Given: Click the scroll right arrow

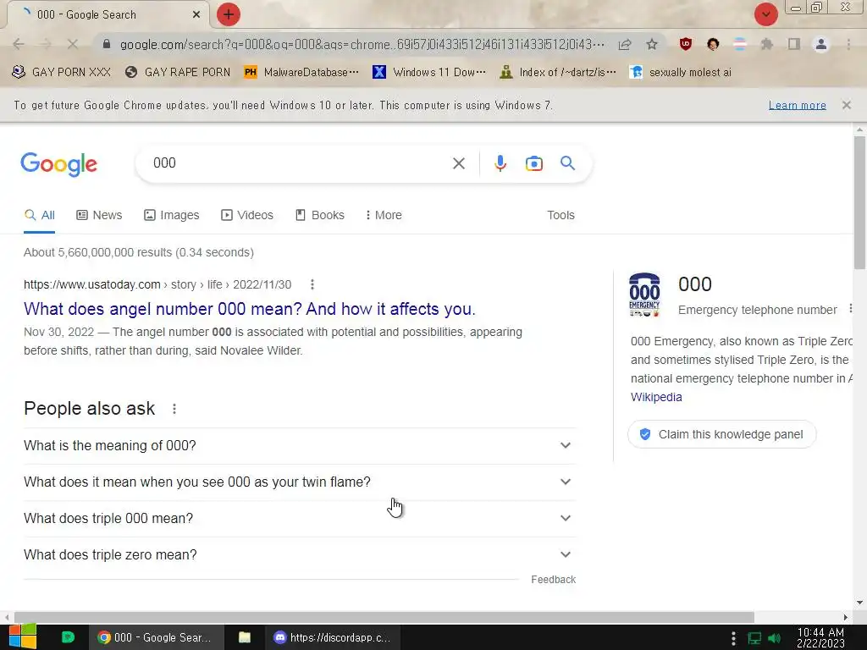Looking at the screenshot, I should point(846,617).
